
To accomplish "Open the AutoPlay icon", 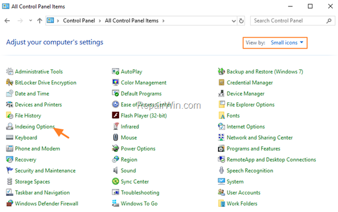I will click(116, 71).
